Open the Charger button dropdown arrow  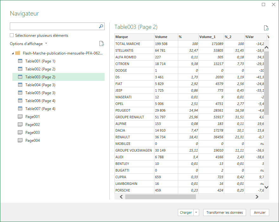tap(196, 212)
